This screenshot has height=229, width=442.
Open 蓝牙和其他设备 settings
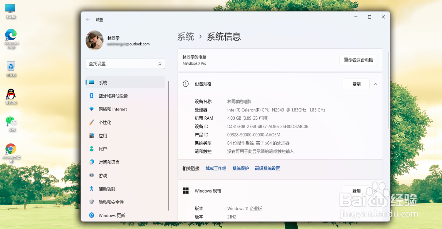pyautogui.click(x=125, y=96)
